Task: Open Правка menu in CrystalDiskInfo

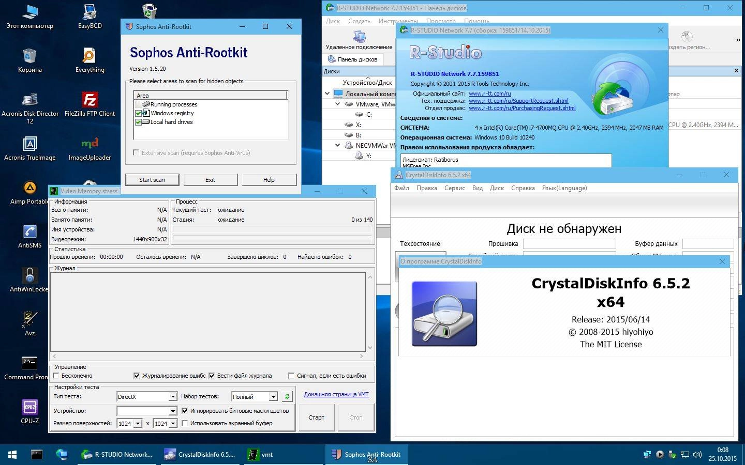Action: coord(427,188)
